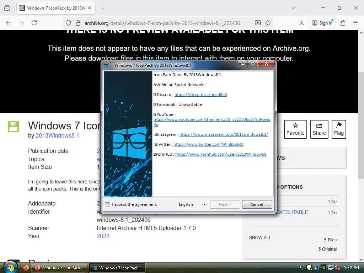Click the taskbar clock 5:20 PM

(352, 268)
